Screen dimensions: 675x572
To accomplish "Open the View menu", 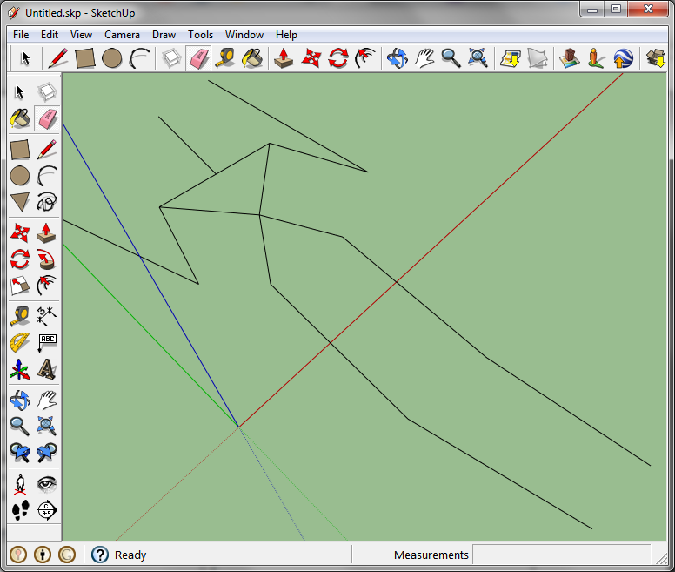I will coord(81,35).
